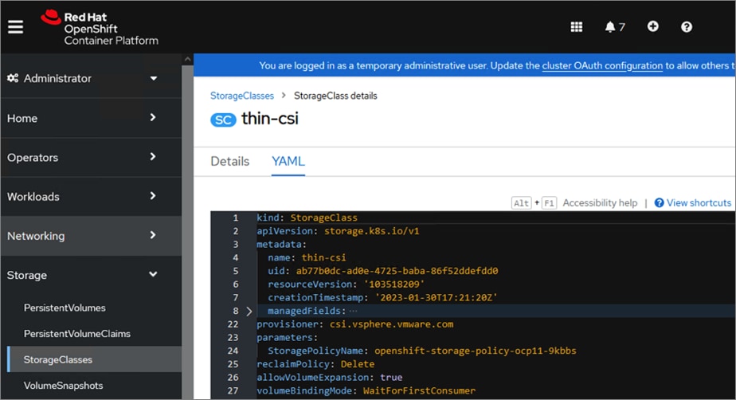Click the creationTimestamp value in YAML
The height and width of the screenshot is (400, 736).
[x=436, y=297]
